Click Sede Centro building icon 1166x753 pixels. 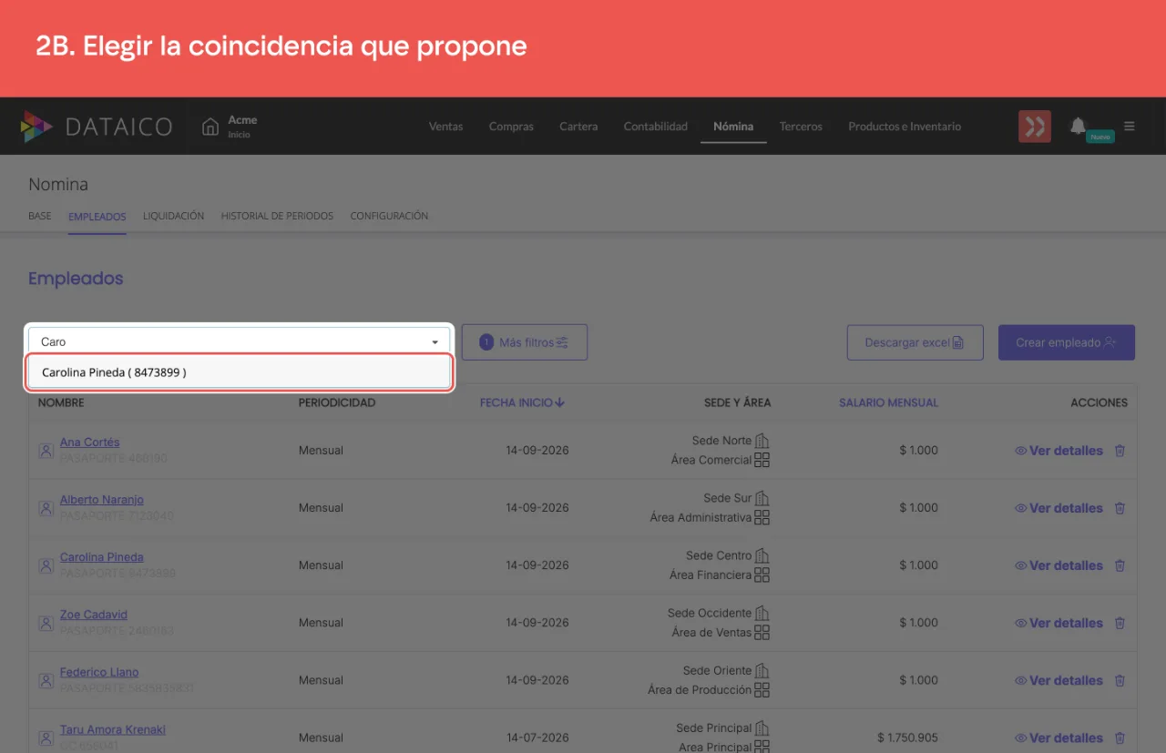[x=762, y=555]
